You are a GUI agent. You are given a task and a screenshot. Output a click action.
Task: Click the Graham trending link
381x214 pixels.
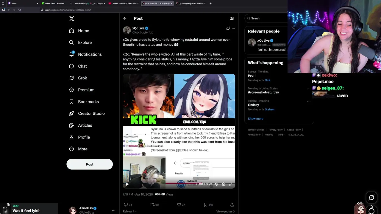[269, 109]
